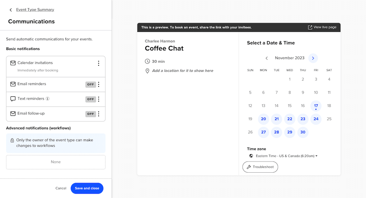This screenshot has height=198, width=366.
Task: Go to the previous month in the calendar
Action: 267,58
